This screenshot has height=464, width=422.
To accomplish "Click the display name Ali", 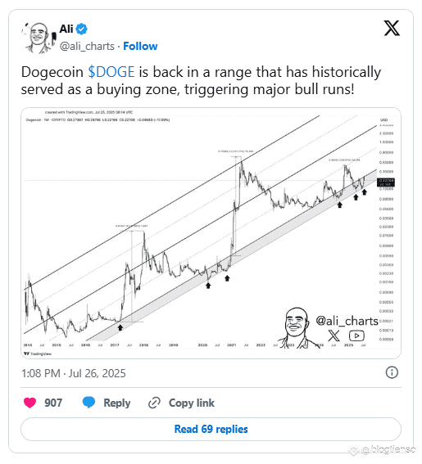I will click(x=66, y=29).
